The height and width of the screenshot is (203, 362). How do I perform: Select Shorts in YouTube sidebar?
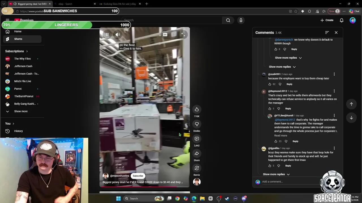(22, 39)
